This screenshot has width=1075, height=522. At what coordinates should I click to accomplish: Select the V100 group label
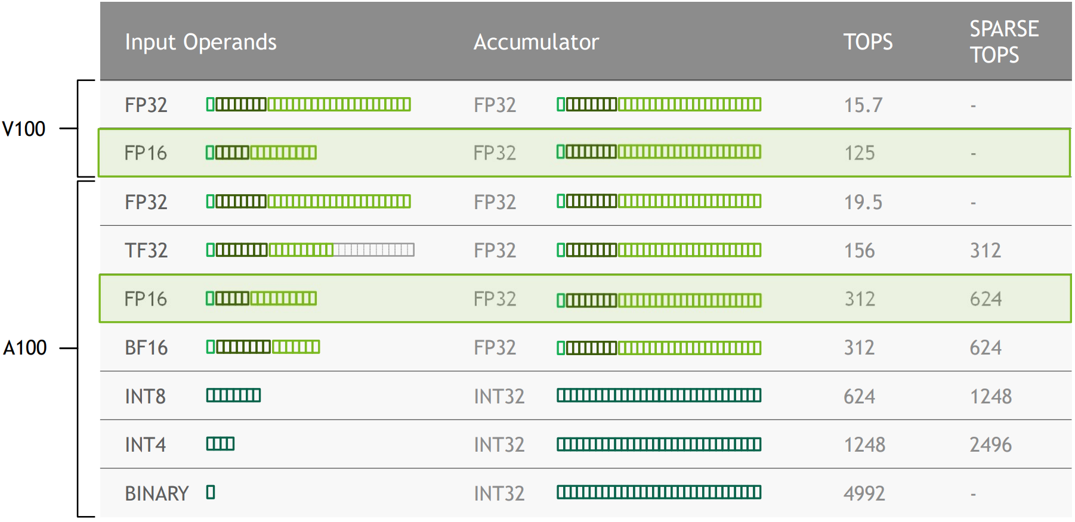click(24, 129)
